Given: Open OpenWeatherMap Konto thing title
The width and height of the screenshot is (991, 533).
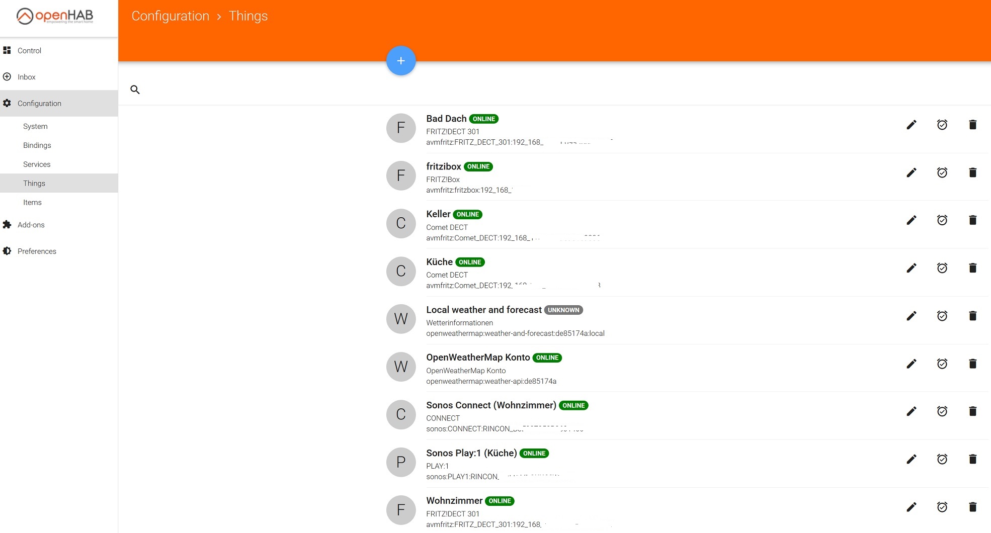Looking at the screenshot, I should pos(478,358).
